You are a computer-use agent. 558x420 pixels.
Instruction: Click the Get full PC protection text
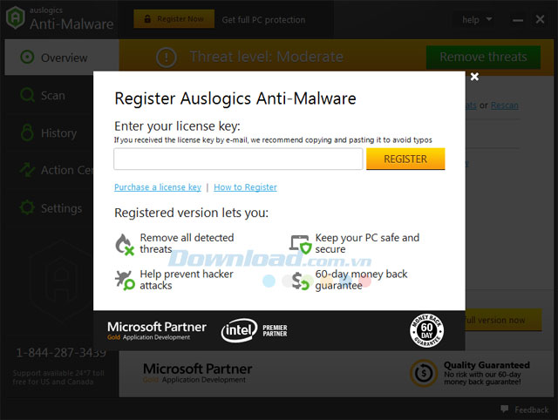tap(263, 19)
